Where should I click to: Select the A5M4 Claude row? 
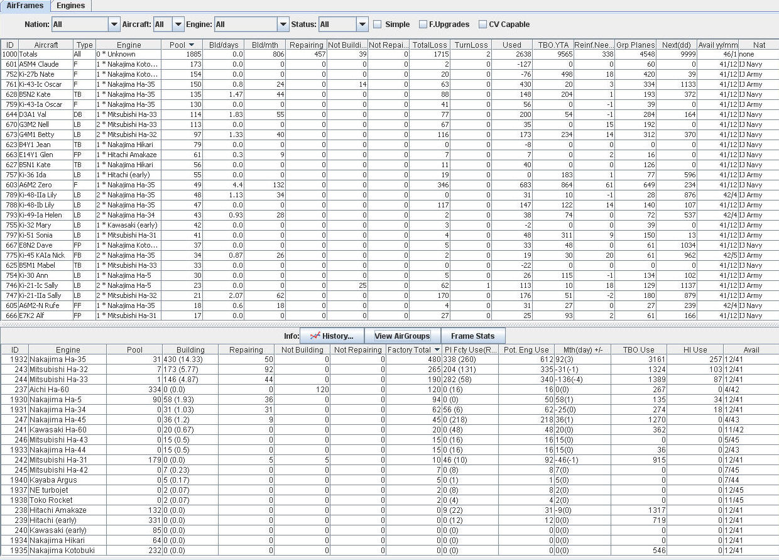[389, 64]
